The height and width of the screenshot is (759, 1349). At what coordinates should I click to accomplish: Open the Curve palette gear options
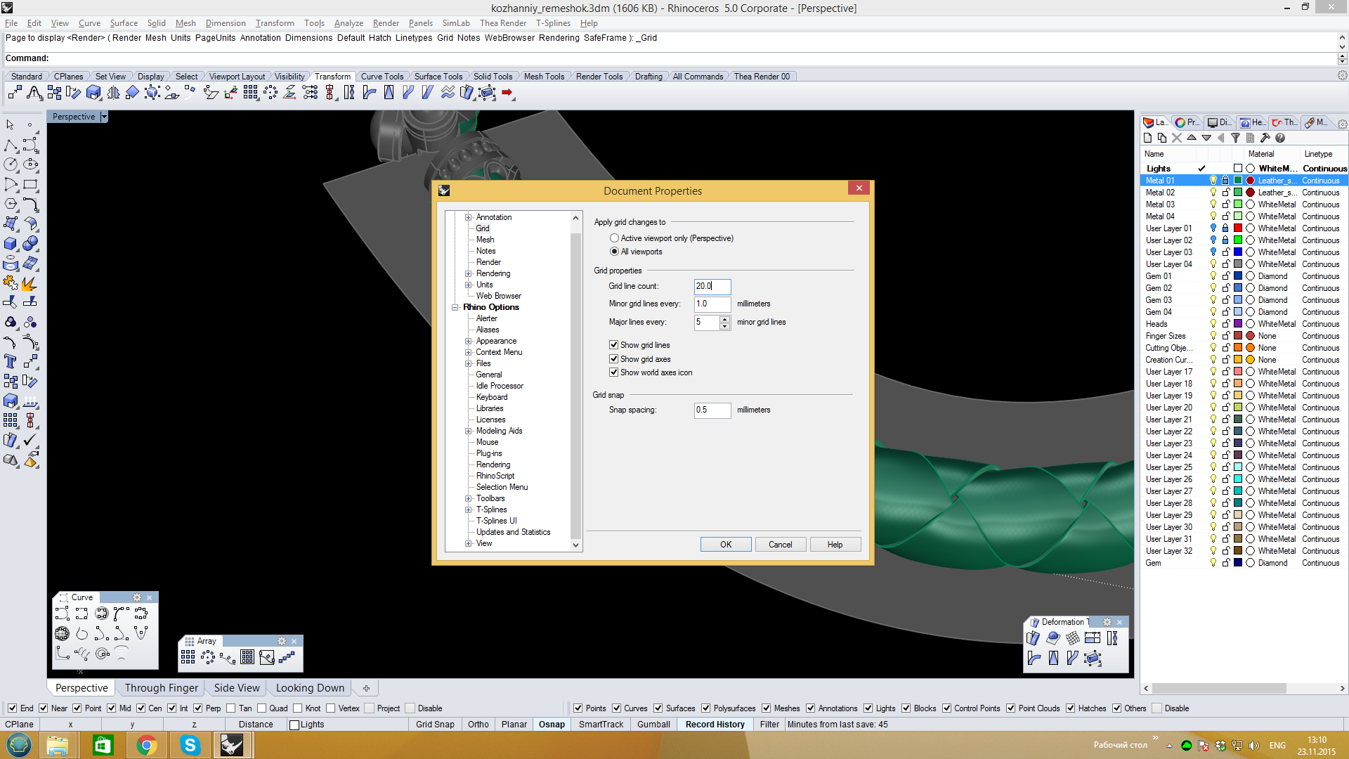coord(137,597)
